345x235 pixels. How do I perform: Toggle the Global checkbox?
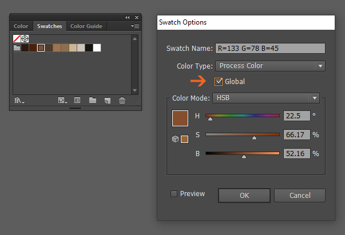(x=219, y=82)
